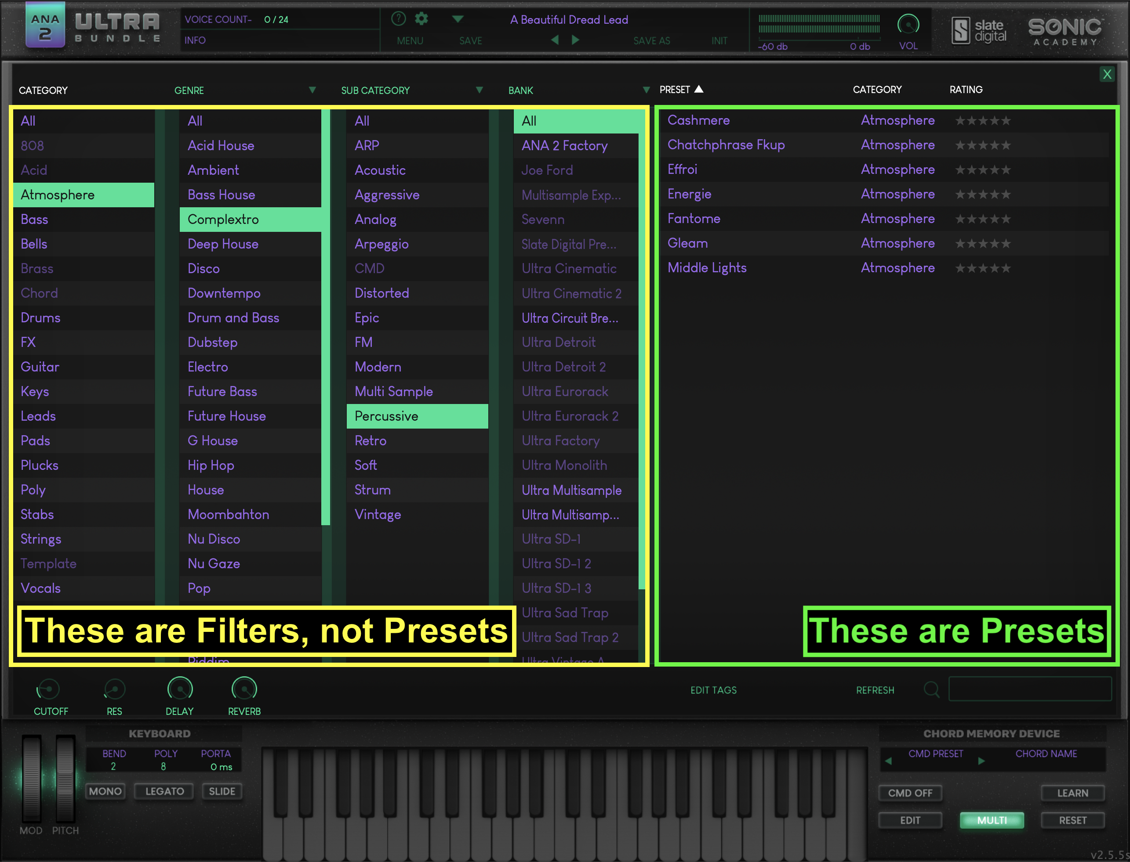
Task: Click the chord memory EDIT button
Action: click(910, 820)
